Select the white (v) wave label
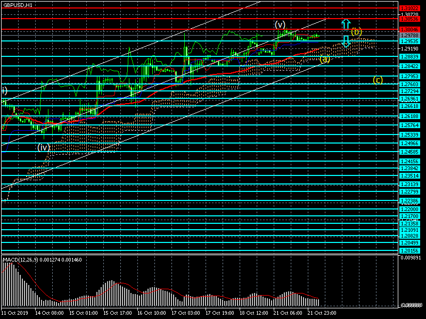 [280, 24]
